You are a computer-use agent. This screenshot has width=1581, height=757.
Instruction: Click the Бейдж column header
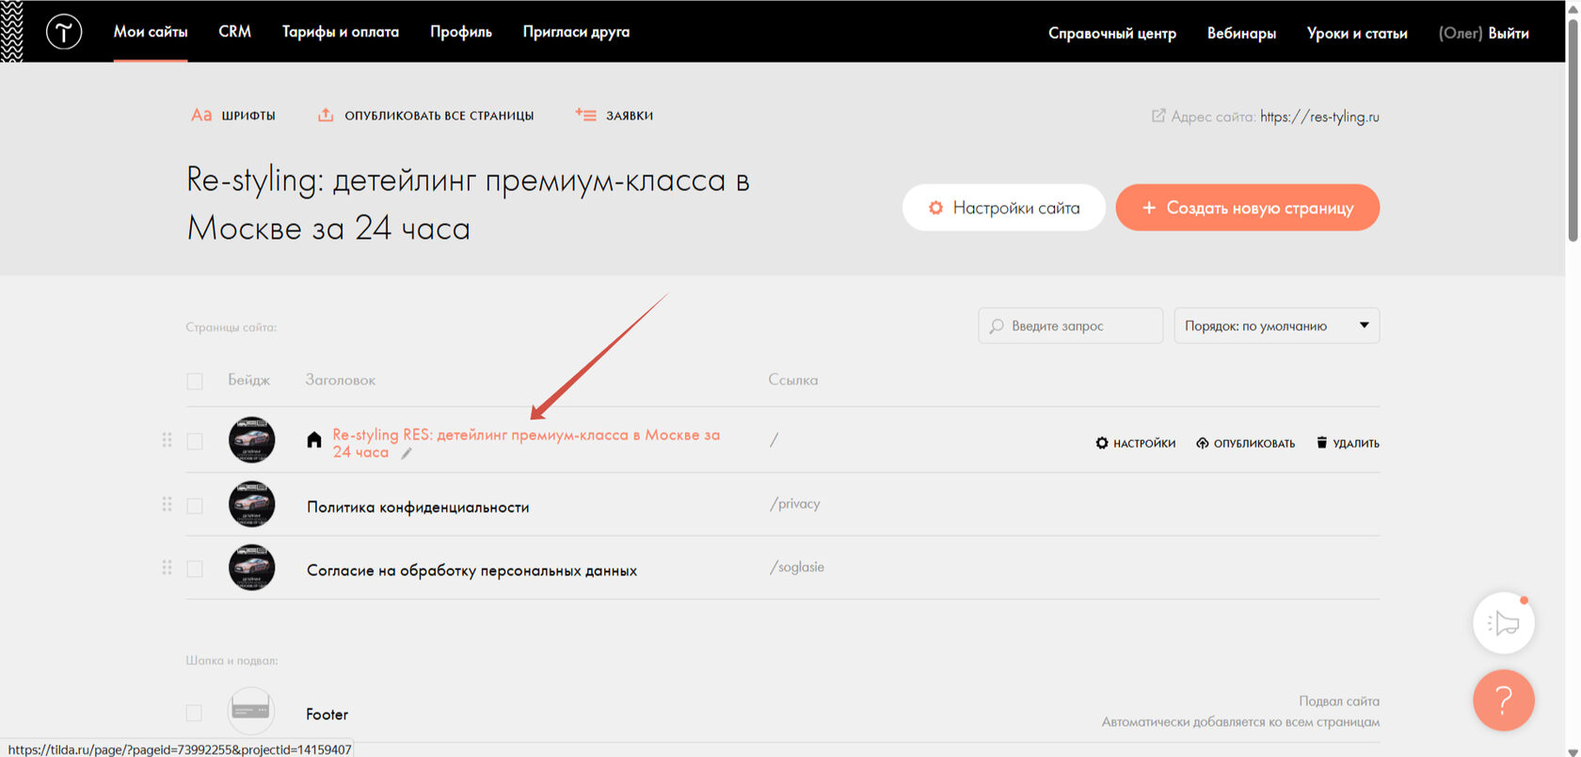point(248,380)
